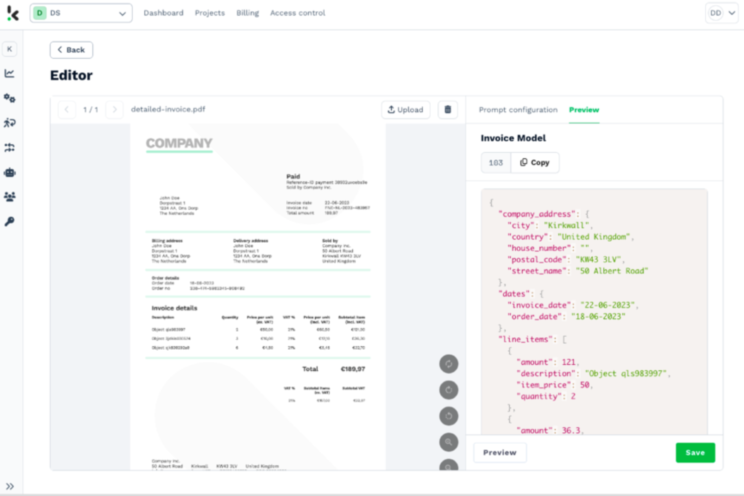
Task: Open the key sidebar icon
Action: pos(10,222)
